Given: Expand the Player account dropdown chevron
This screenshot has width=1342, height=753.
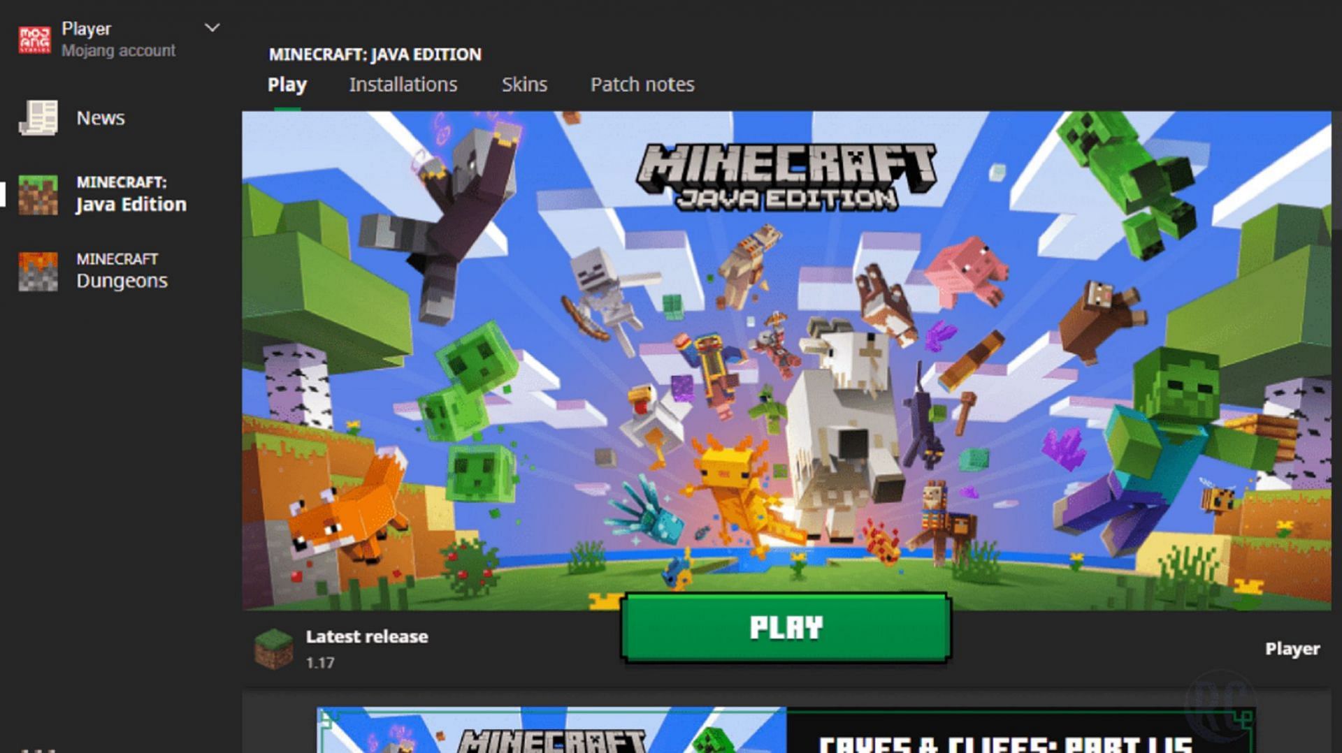Looking at the screenshot, I should coord(212,28).
